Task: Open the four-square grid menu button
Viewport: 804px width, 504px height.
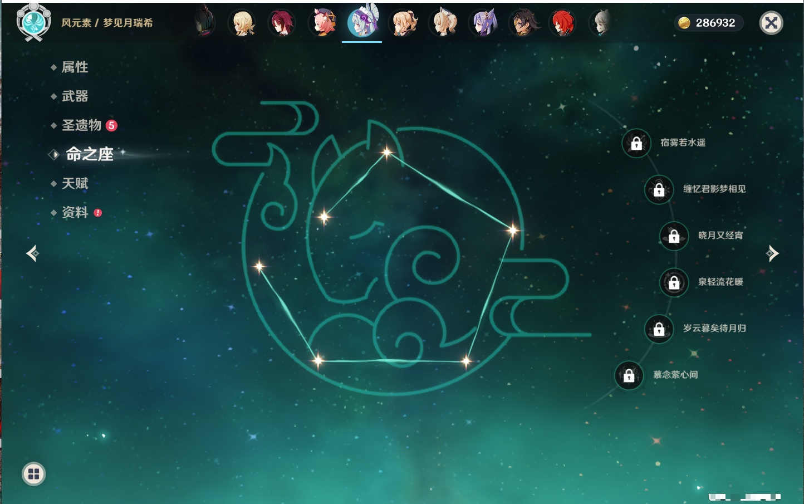Action: pos(33,474)
